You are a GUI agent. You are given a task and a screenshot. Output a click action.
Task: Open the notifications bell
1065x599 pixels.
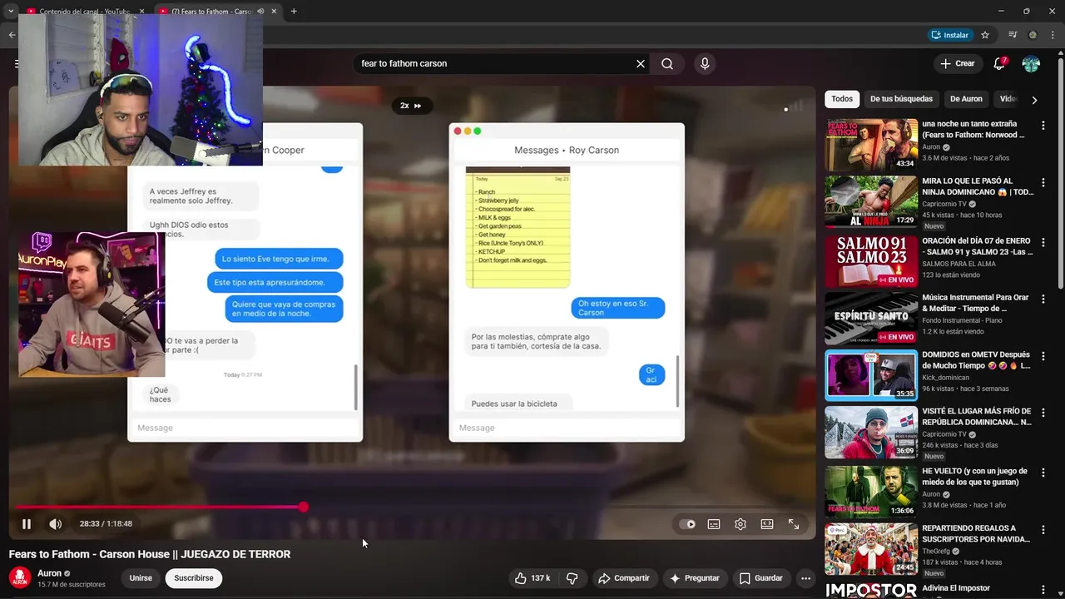[1000, 63]
